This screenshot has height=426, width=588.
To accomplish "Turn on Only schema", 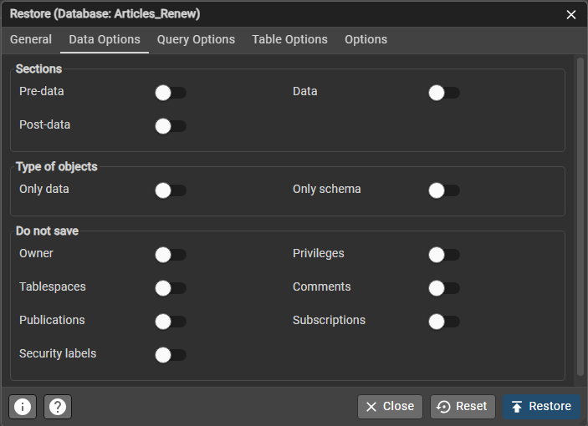I will (444, 190).
